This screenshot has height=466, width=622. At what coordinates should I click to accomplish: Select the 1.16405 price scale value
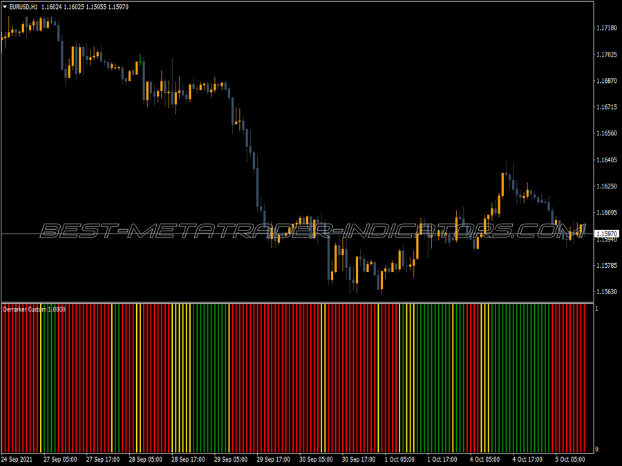(x=607, y=159)
